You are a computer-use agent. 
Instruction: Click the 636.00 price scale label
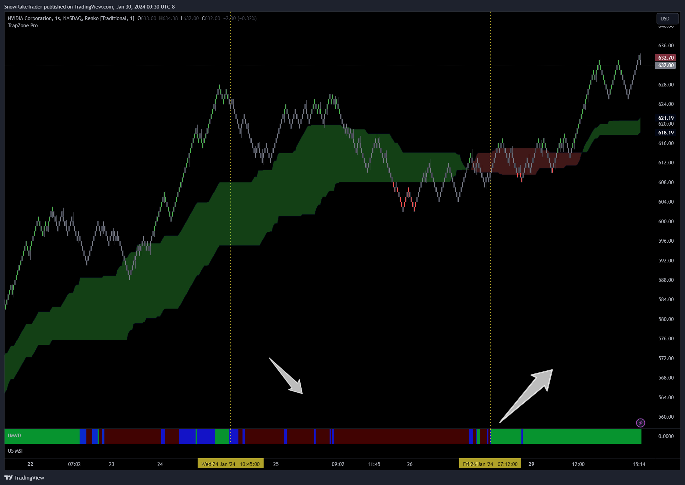[x=666, y=46]
